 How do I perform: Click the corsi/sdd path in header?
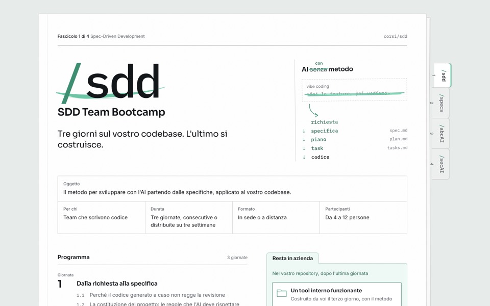tap(395, 36)
